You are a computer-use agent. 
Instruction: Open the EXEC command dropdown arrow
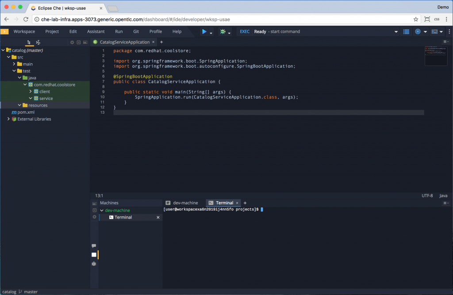pos(396,32)
